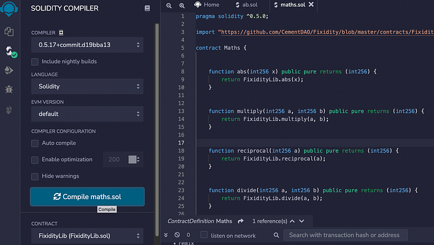Toggle listen on network checkbox
434x245 pixels.
point(204,234)
